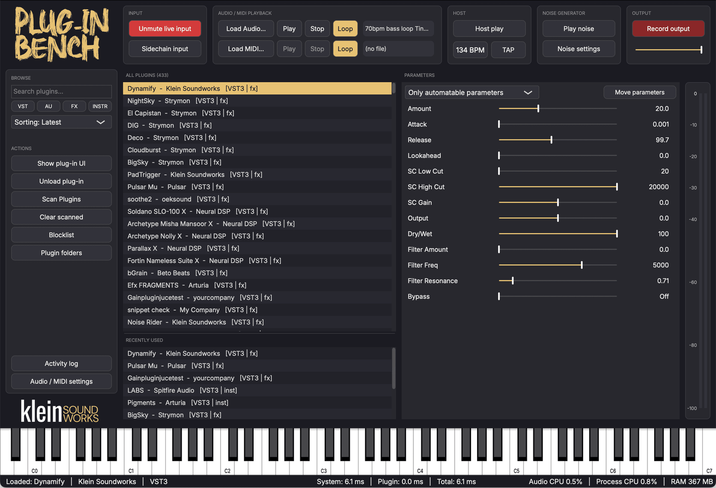
Task: Click the recently used list scrollbar
Action: click(394, 368)
